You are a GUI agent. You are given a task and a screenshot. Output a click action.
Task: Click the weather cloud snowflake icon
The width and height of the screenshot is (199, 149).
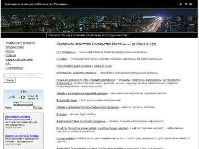click(x=11, y=97)
